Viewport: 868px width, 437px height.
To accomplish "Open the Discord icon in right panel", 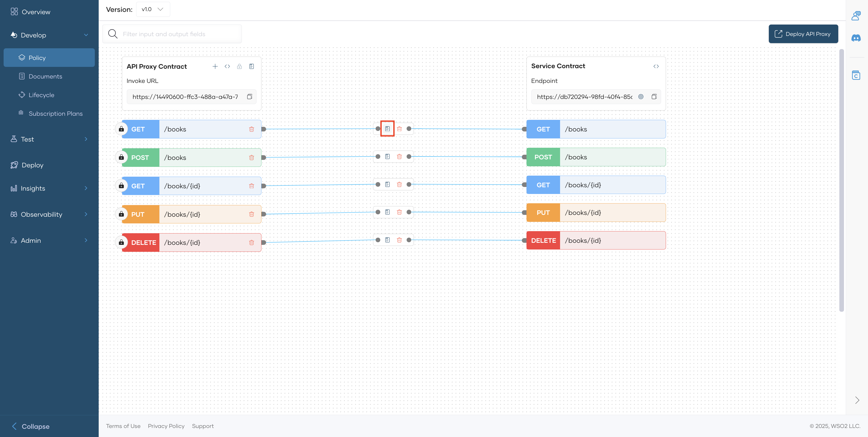I will (x=856, y=38).
